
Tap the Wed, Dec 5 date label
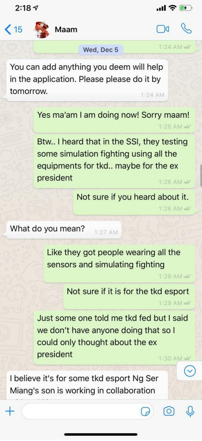(x=101, y=50)
